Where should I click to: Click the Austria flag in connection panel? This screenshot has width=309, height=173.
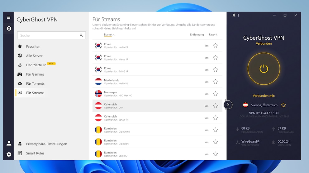click(x=245, y=105)
